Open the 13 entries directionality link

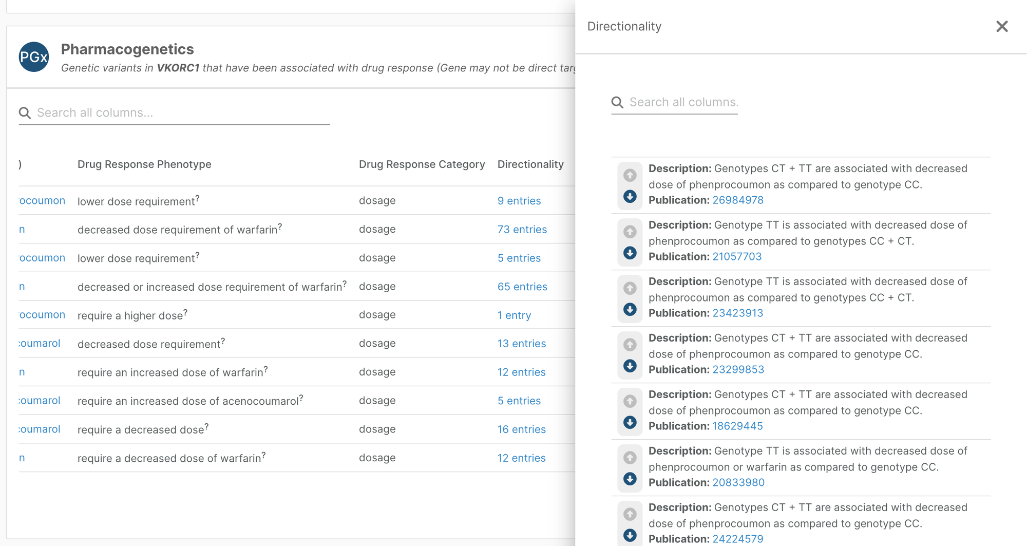pyautogui.click(x=521, y=344)
